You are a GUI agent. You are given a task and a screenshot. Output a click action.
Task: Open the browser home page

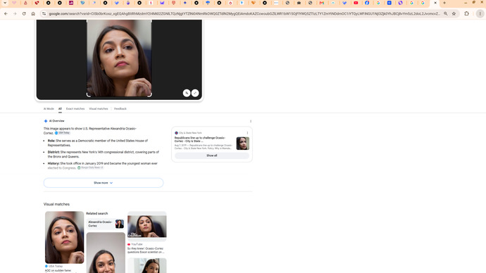coord(33,13)
